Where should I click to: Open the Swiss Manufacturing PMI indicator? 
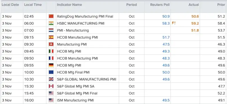(72, 44)
